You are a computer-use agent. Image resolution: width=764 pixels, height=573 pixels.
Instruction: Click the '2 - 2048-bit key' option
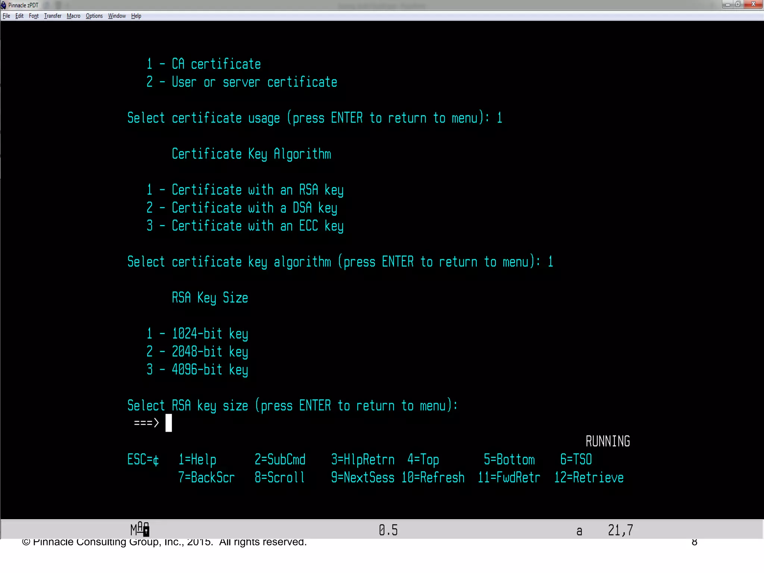197,351
